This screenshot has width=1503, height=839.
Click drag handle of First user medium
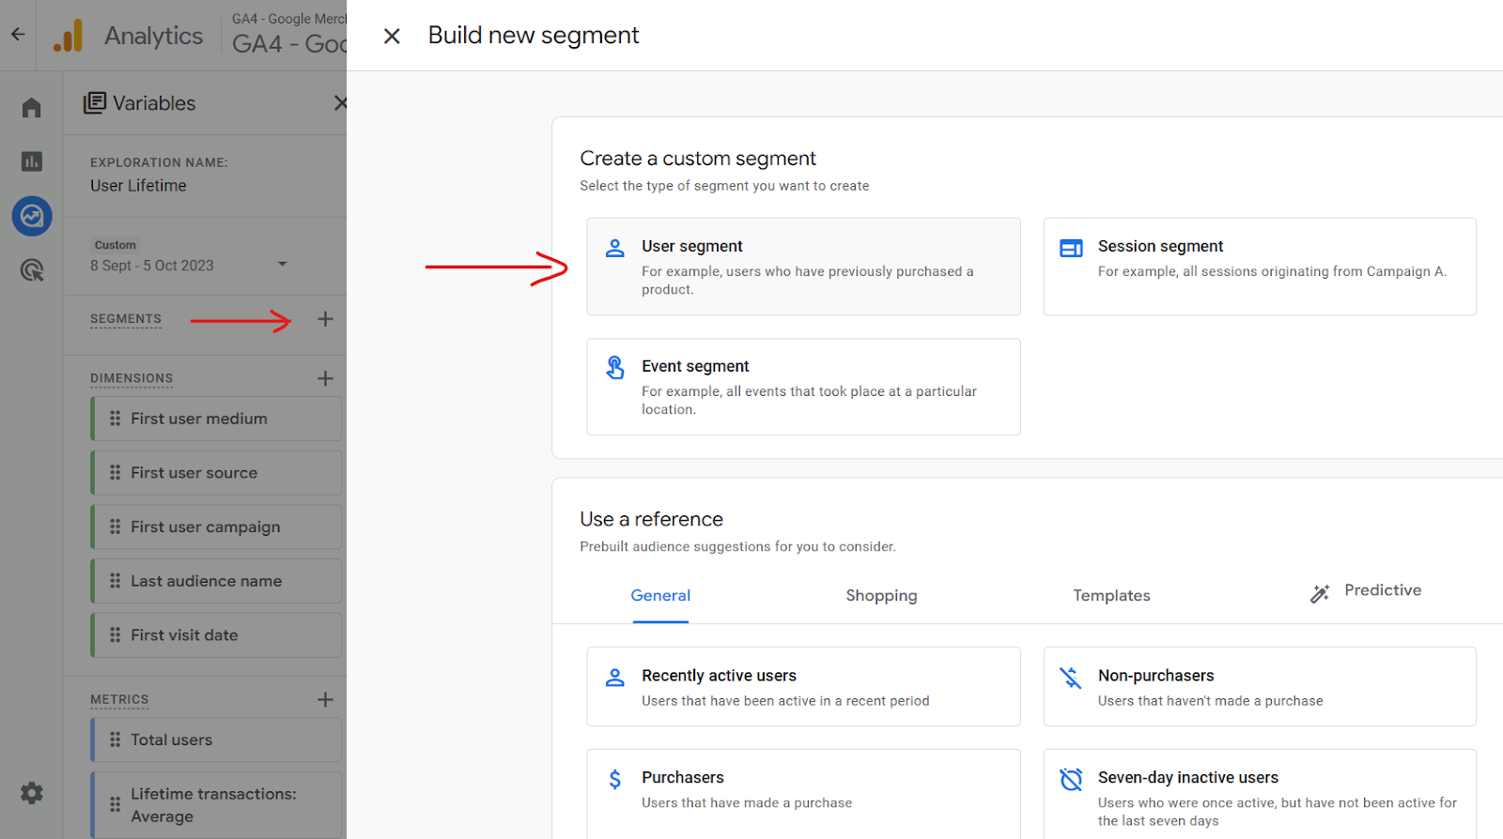115,419
